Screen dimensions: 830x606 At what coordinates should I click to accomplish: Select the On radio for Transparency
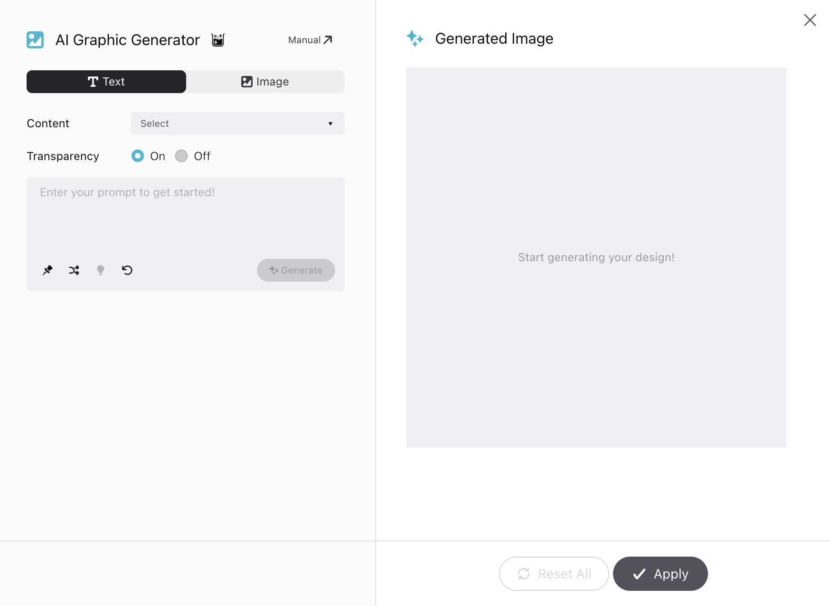[137, 156]
